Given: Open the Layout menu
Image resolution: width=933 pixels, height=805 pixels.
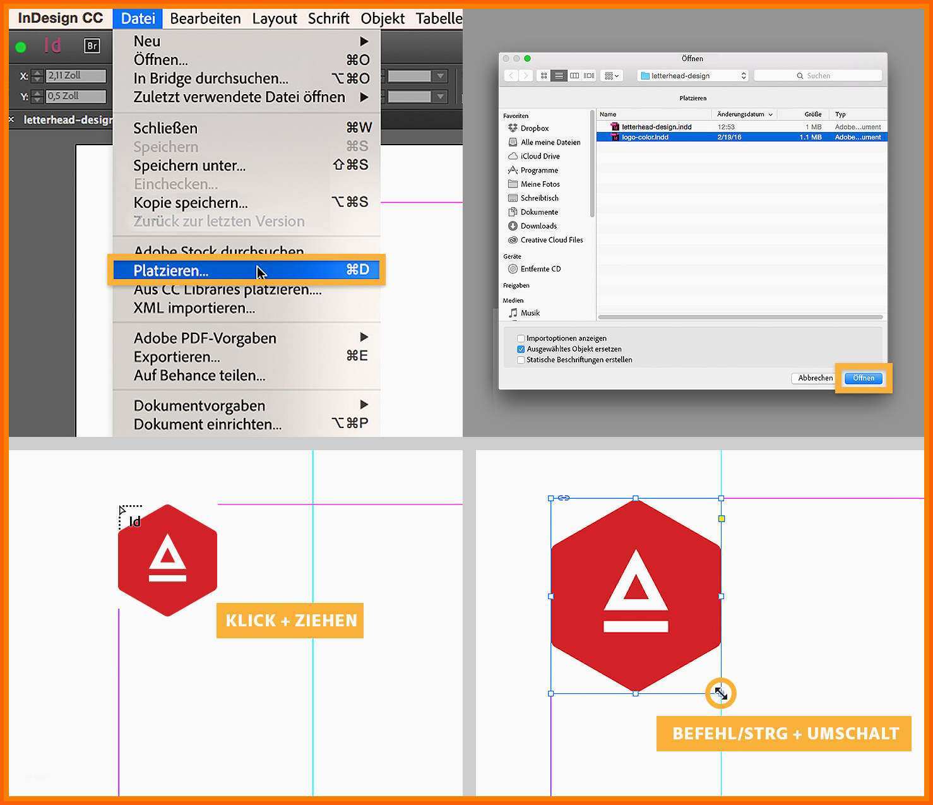Looking at the screenshot, I should tap(275, 18).
